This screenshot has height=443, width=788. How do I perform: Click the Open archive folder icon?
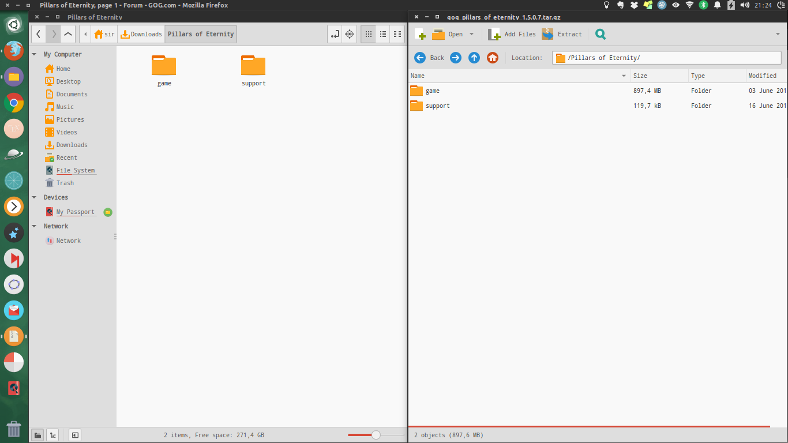(x=438, y=34)
